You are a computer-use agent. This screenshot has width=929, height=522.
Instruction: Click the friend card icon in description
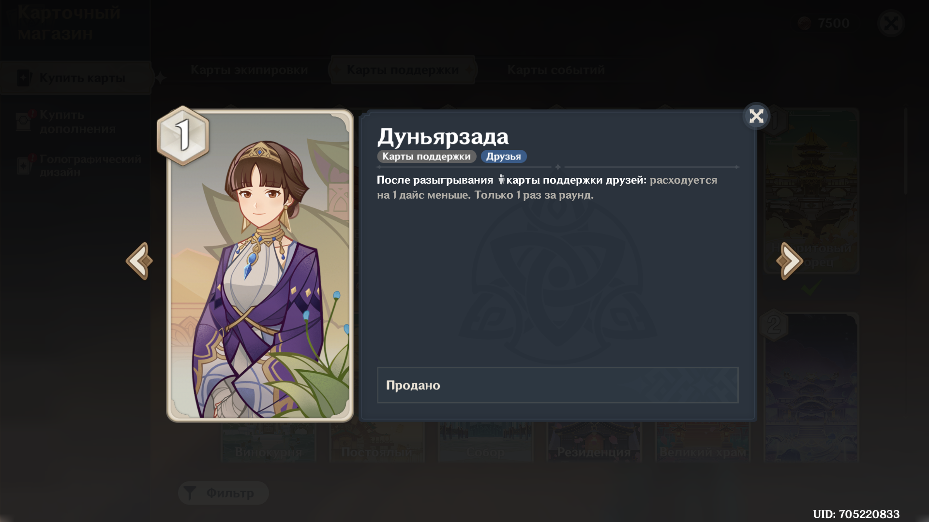501,180
